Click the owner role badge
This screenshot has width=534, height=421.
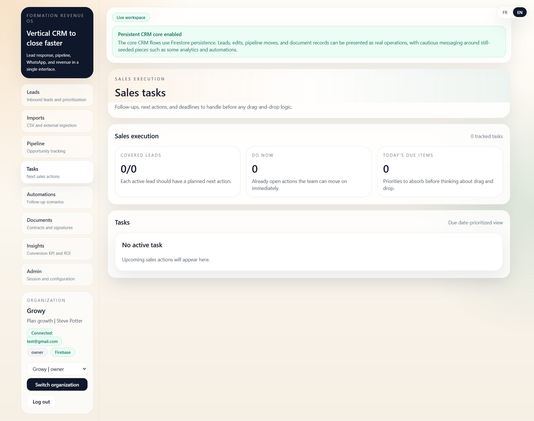pyautogui.click(x=37, y=352)
